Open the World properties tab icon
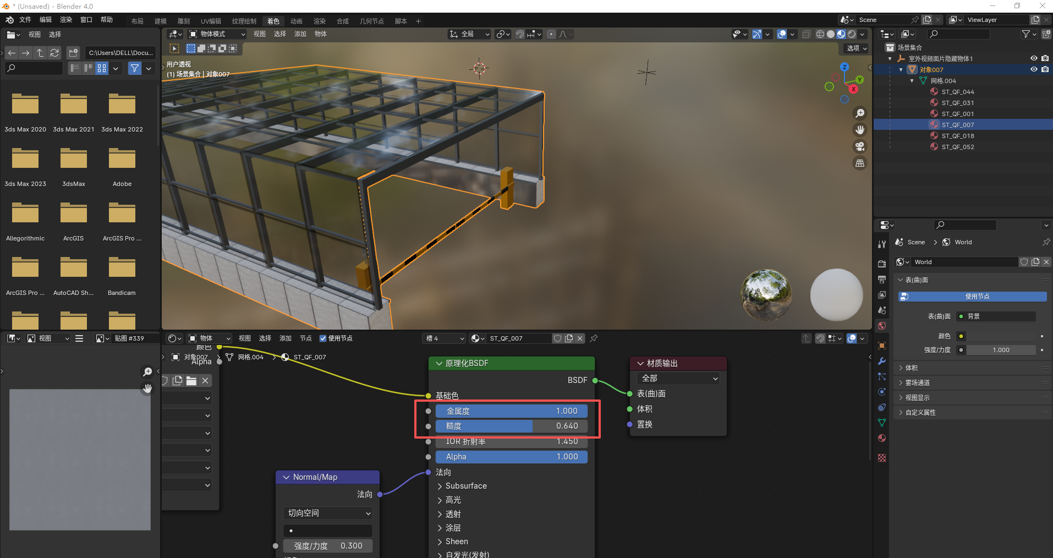The height and width of the screenshot is (558, 1053). pos(882,326)
